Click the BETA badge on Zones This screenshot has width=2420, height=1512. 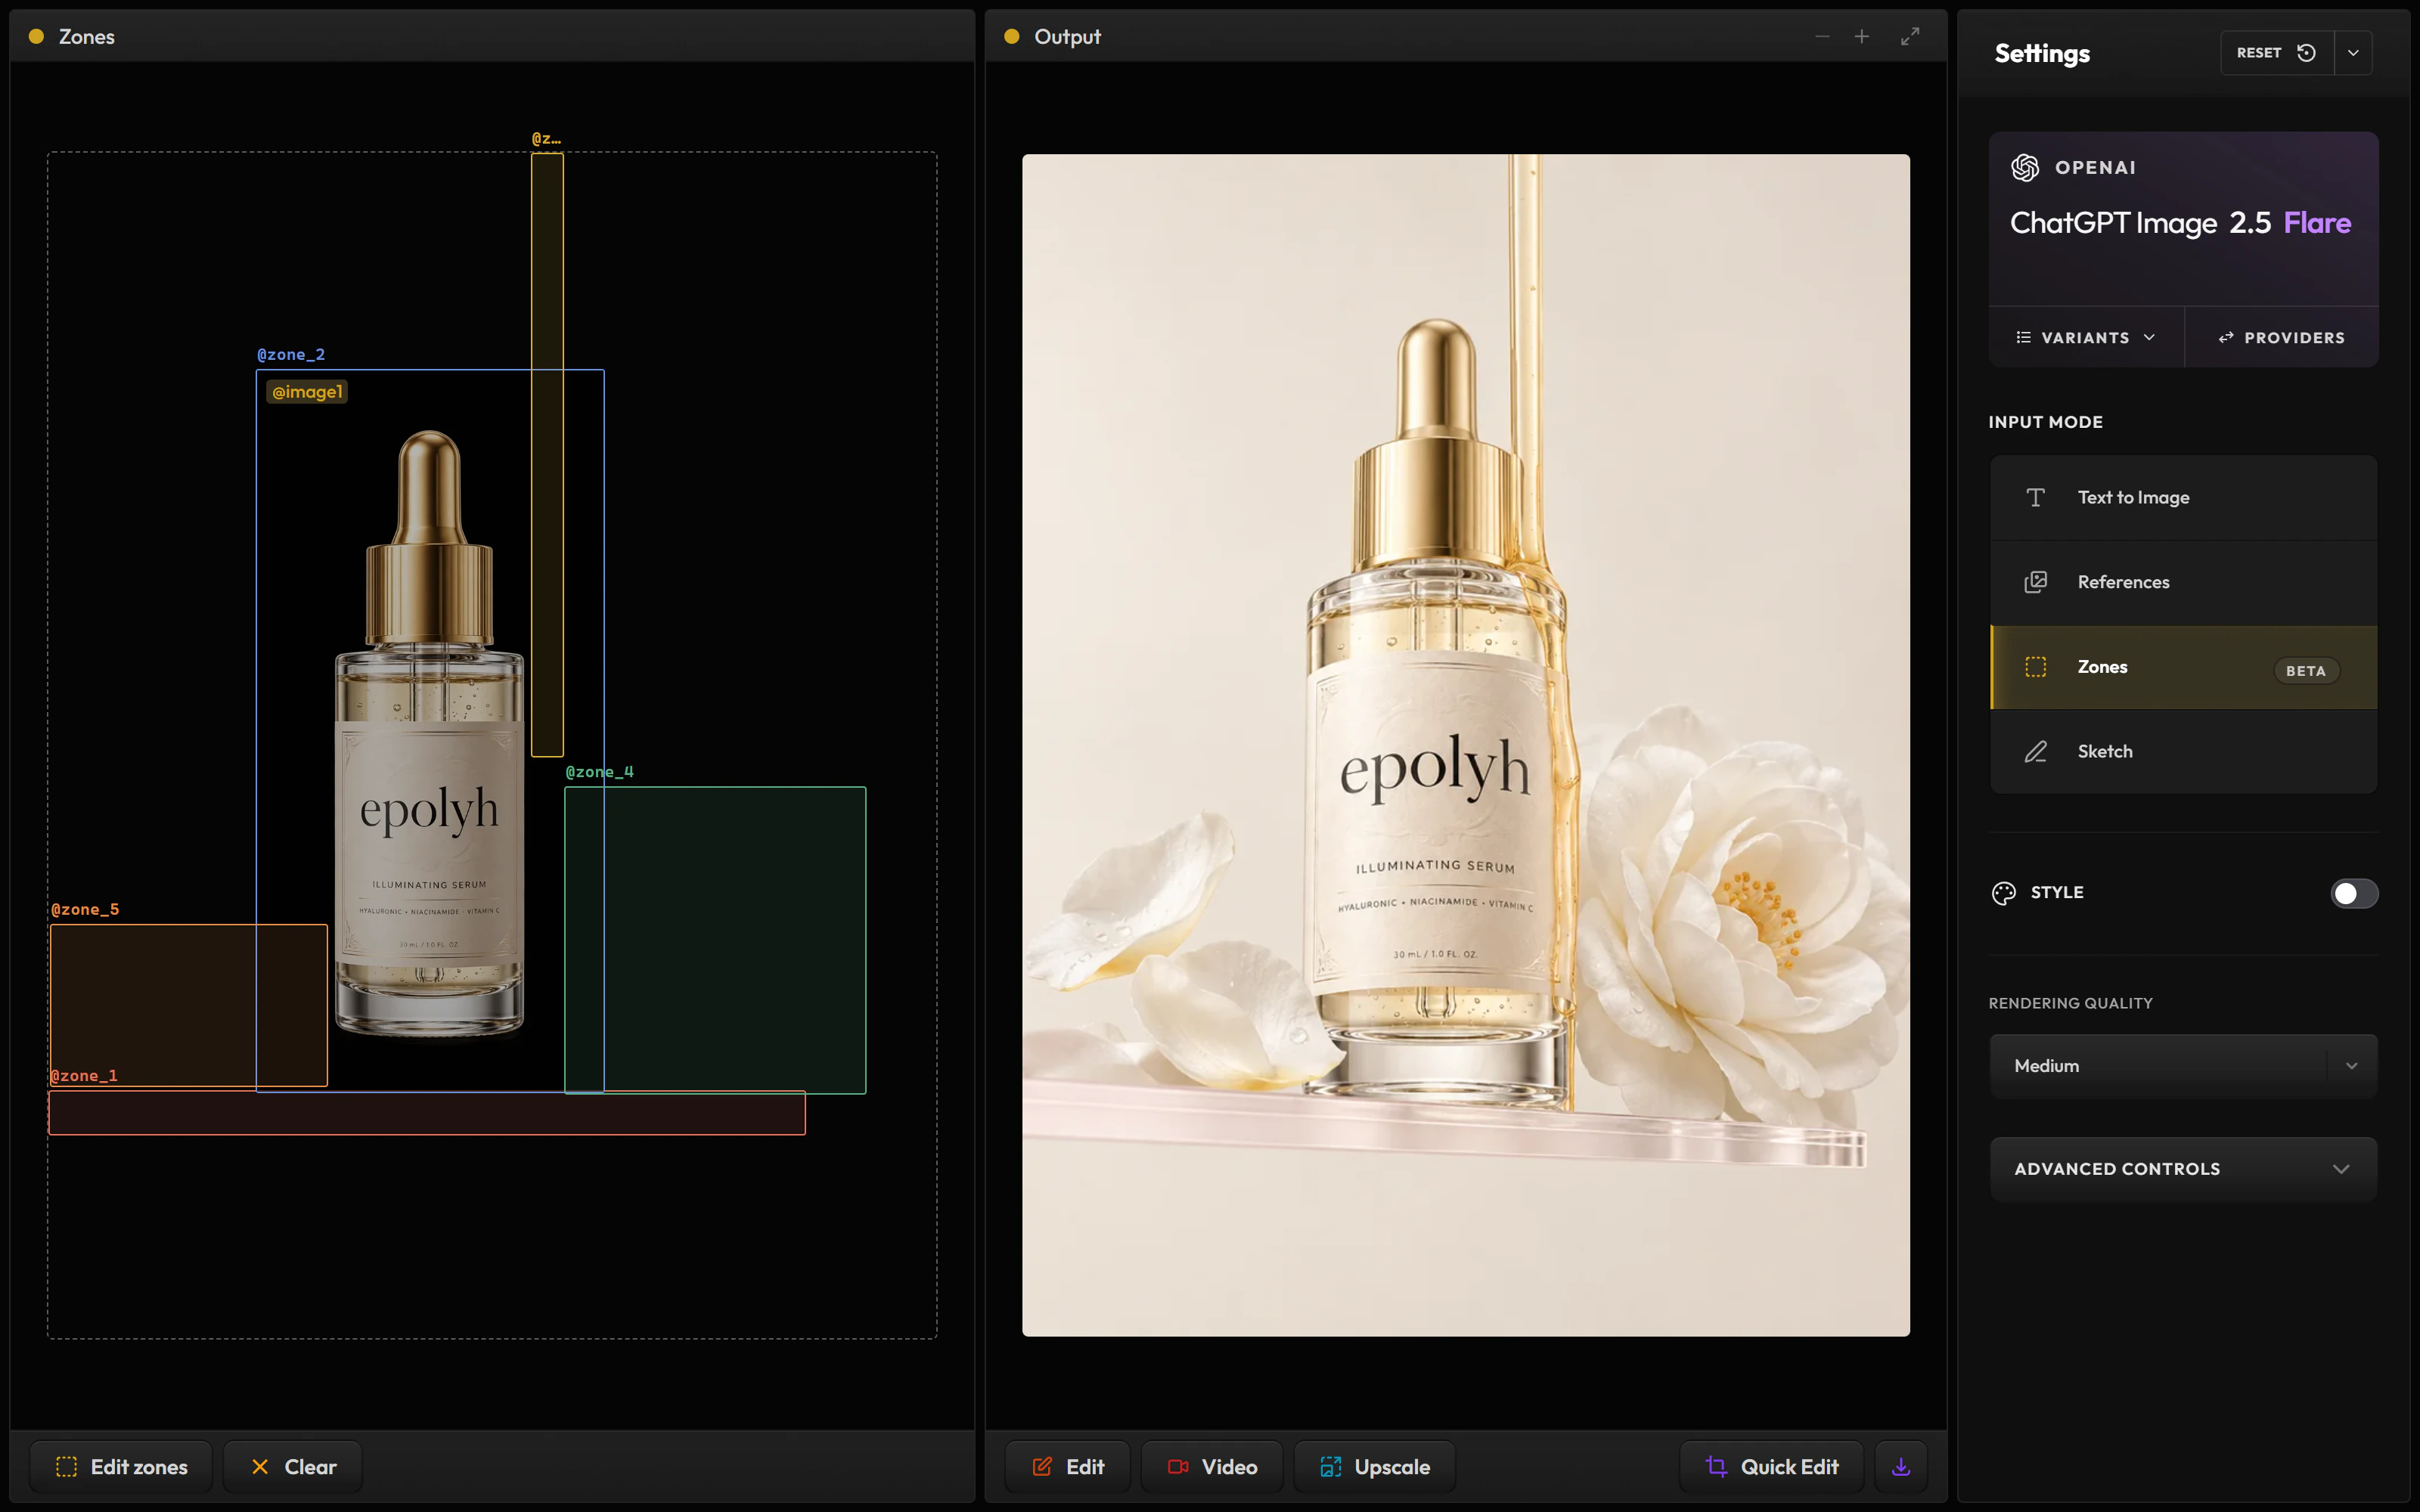pos(2306,671)
